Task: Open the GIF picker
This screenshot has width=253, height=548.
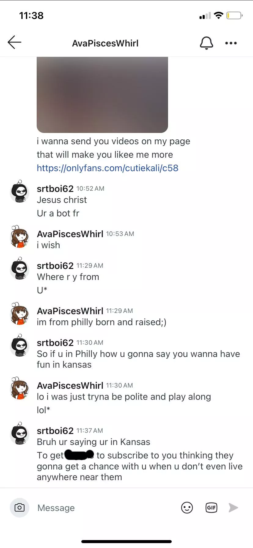Action: pyautogui.click(x=211, y=508)
